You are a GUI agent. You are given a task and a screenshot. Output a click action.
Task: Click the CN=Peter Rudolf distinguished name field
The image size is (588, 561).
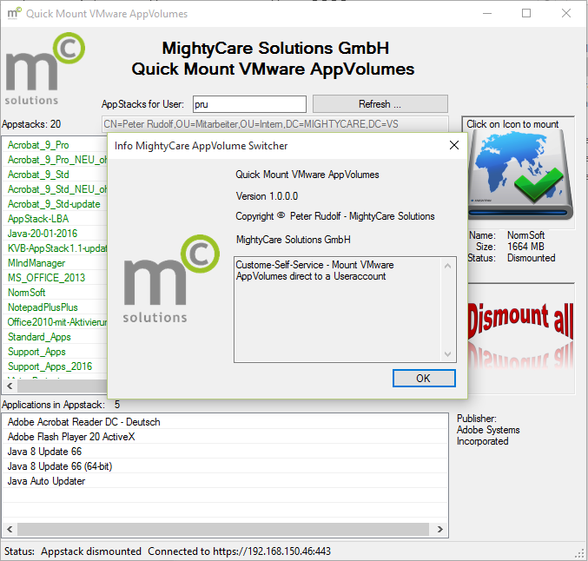point(274,124)
